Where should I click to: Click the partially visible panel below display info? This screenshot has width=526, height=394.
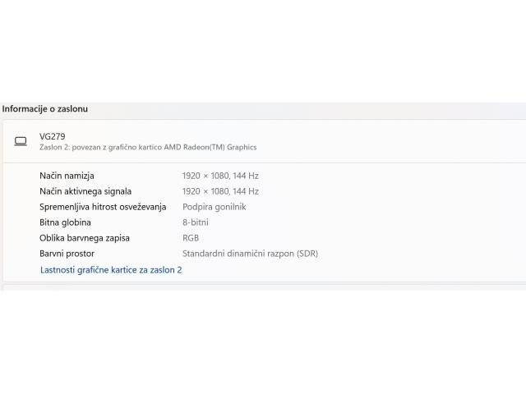click(x=263, y=287)
